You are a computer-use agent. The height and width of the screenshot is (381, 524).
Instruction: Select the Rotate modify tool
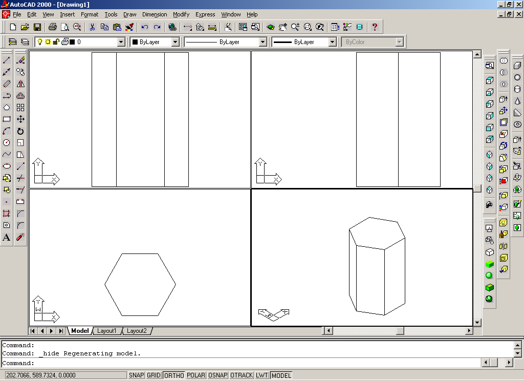point(20,131)
